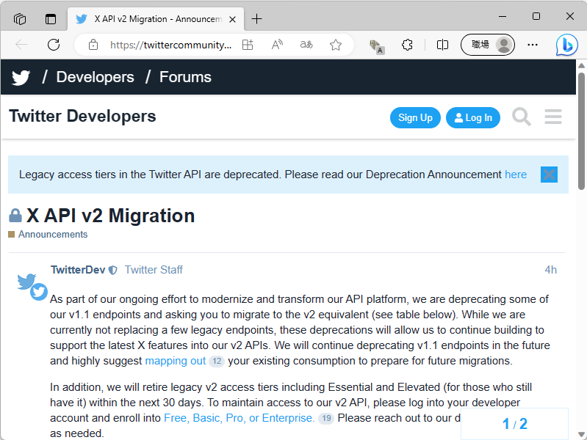
Task: Click the 19 link click counter
Action: (x=326, y=418)
